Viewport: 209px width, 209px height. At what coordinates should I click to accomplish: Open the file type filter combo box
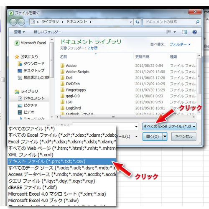pyautogui.click(x=169, y=126)
